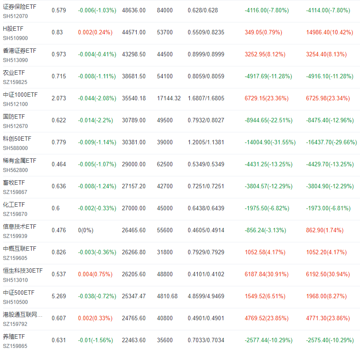Image resolution: width=360 pixels, height=351 pixels.
Task: Click stock code SH510500
Action: pos(15,302)
